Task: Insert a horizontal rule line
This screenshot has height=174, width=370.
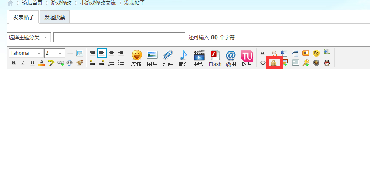Action: 70,53
